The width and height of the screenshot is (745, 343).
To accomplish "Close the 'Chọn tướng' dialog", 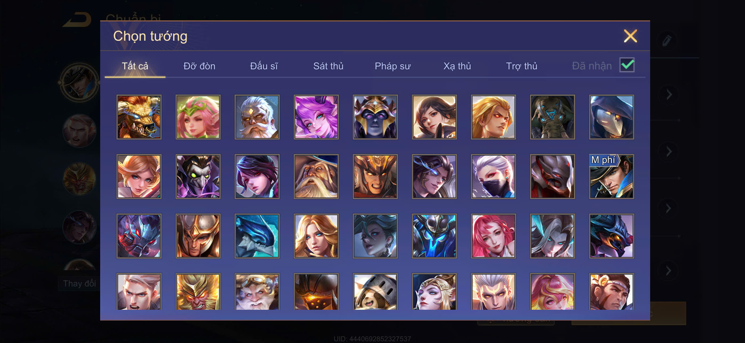I will tap(630, 36).
